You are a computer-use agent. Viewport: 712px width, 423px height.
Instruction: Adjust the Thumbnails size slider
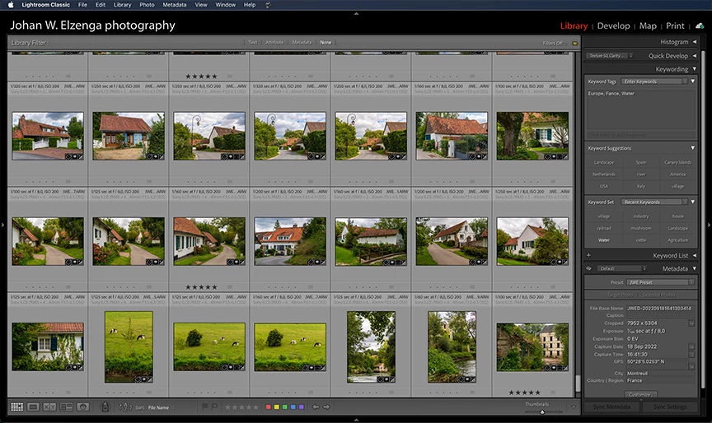point(542,412)
